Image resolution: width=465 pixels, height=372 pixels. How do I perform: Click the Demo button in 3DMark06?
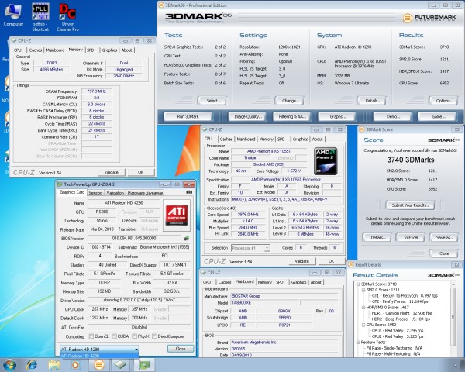(x=392, y=116)
